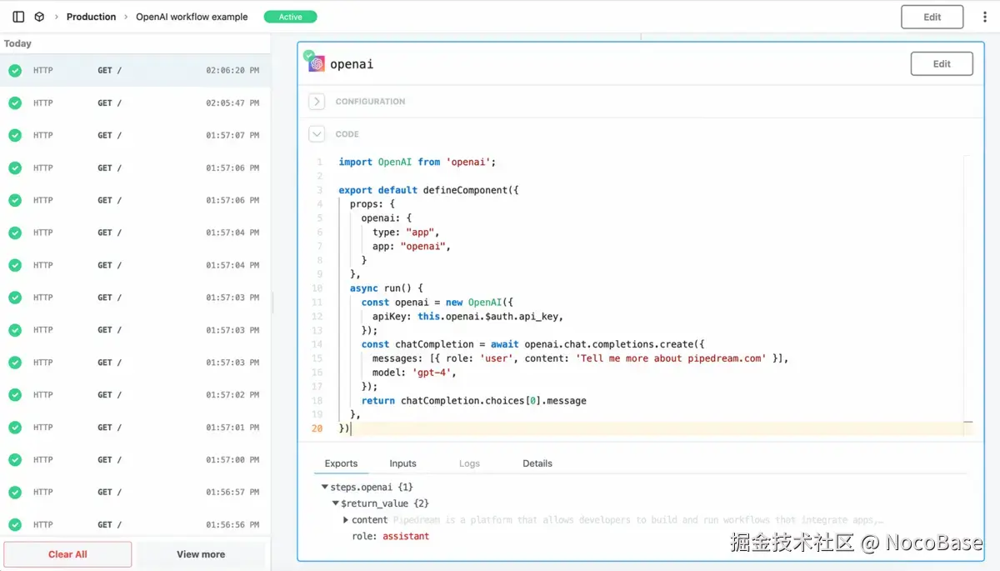This screenshot has height=571, width=1000.
Task: Select the event timestamped 02:05:47 PM
Action: pyautogui.click(x=135, y=103)
